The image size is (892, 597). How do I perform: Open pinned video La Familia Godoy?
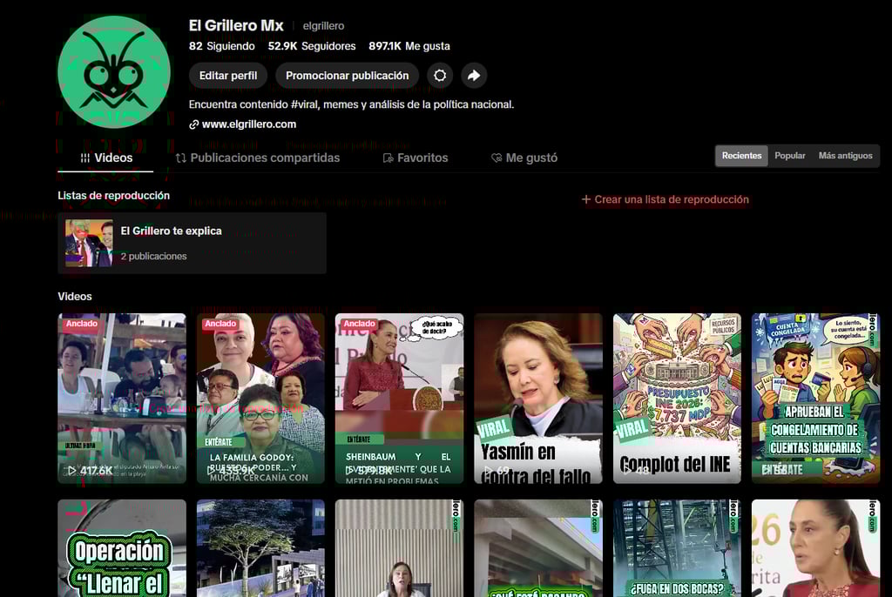point(260,398)
